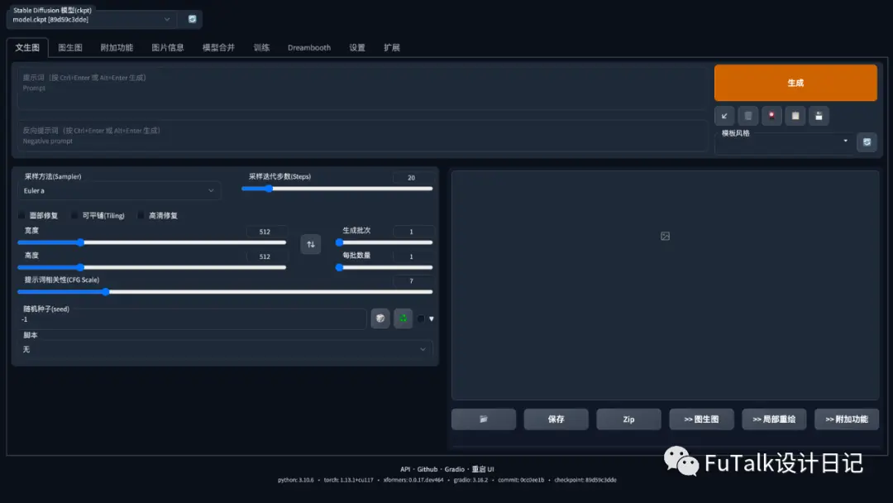
Task: Toggle the 可平铺(Tiling) checkbox
Action: [x=74, y=215]
